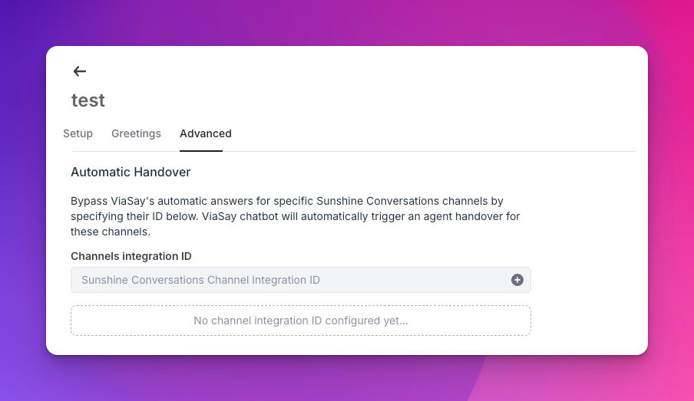Click the "Channels integration ID" field label
This screenshot has width=694, height=401.
131,256
